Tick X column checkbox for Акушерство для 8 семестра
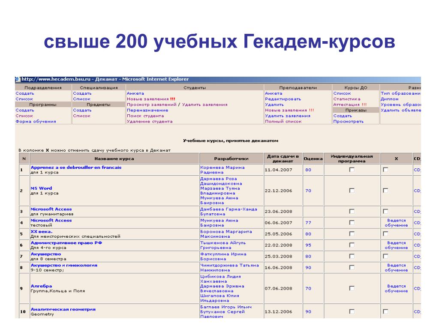439x329 pixels. (x=385, y=256)
